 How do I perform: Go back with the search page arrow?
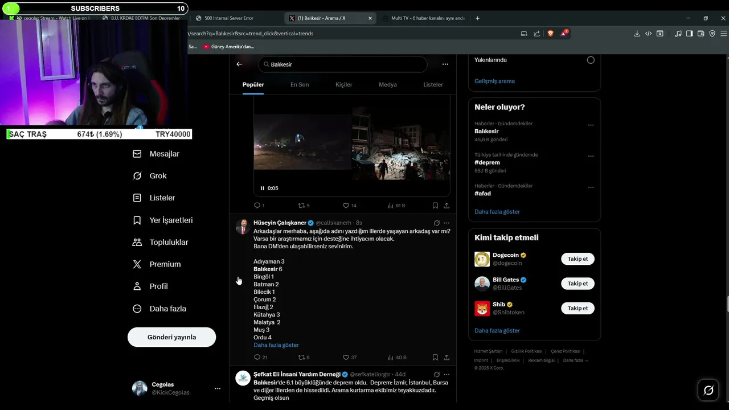pos(239,64)
